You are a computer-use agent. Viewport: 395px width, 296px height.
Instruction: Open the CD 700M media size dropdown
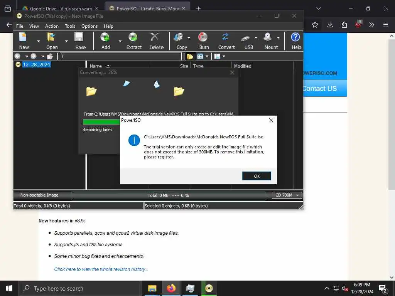pos(287,195)
